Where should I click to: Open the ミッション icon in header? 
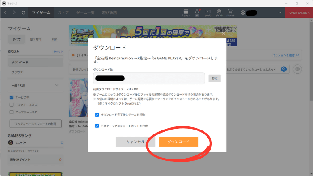(x=186, y=13)
